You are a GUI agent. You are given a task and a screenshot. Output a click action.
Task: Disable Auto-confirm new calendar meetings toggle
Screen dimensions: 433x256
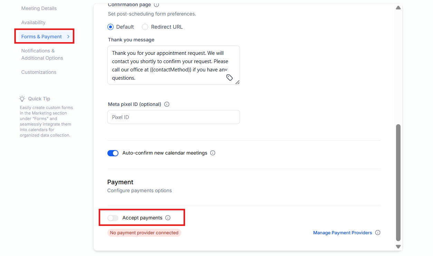[x=113, y=153]
